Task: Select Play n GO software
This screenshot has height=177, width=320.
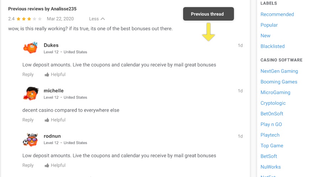Action: (272, 125)
